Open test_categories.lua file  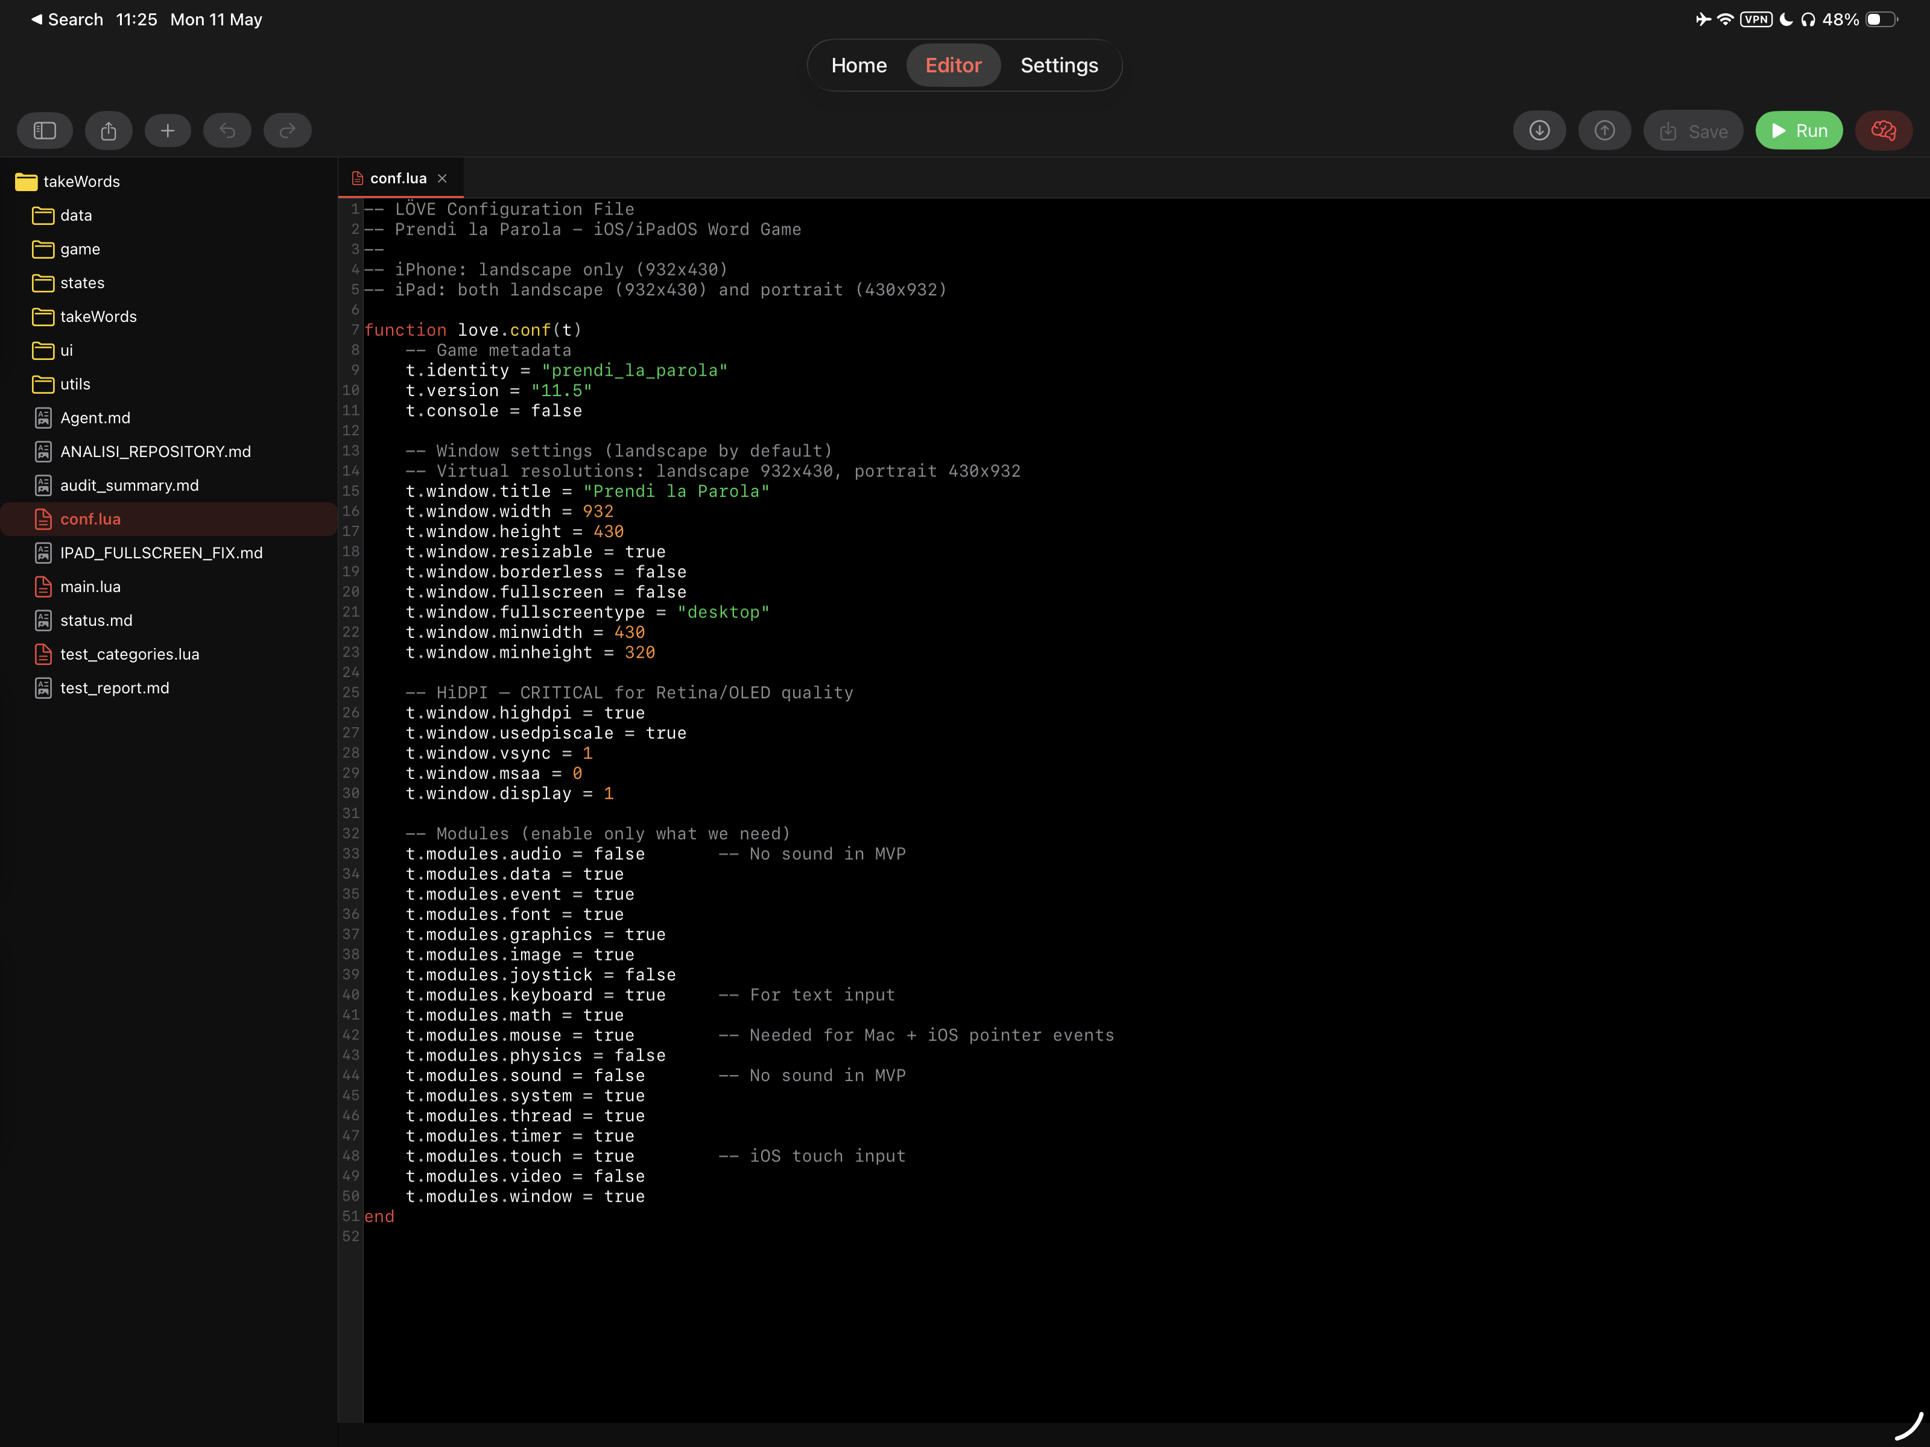(129, 654)
